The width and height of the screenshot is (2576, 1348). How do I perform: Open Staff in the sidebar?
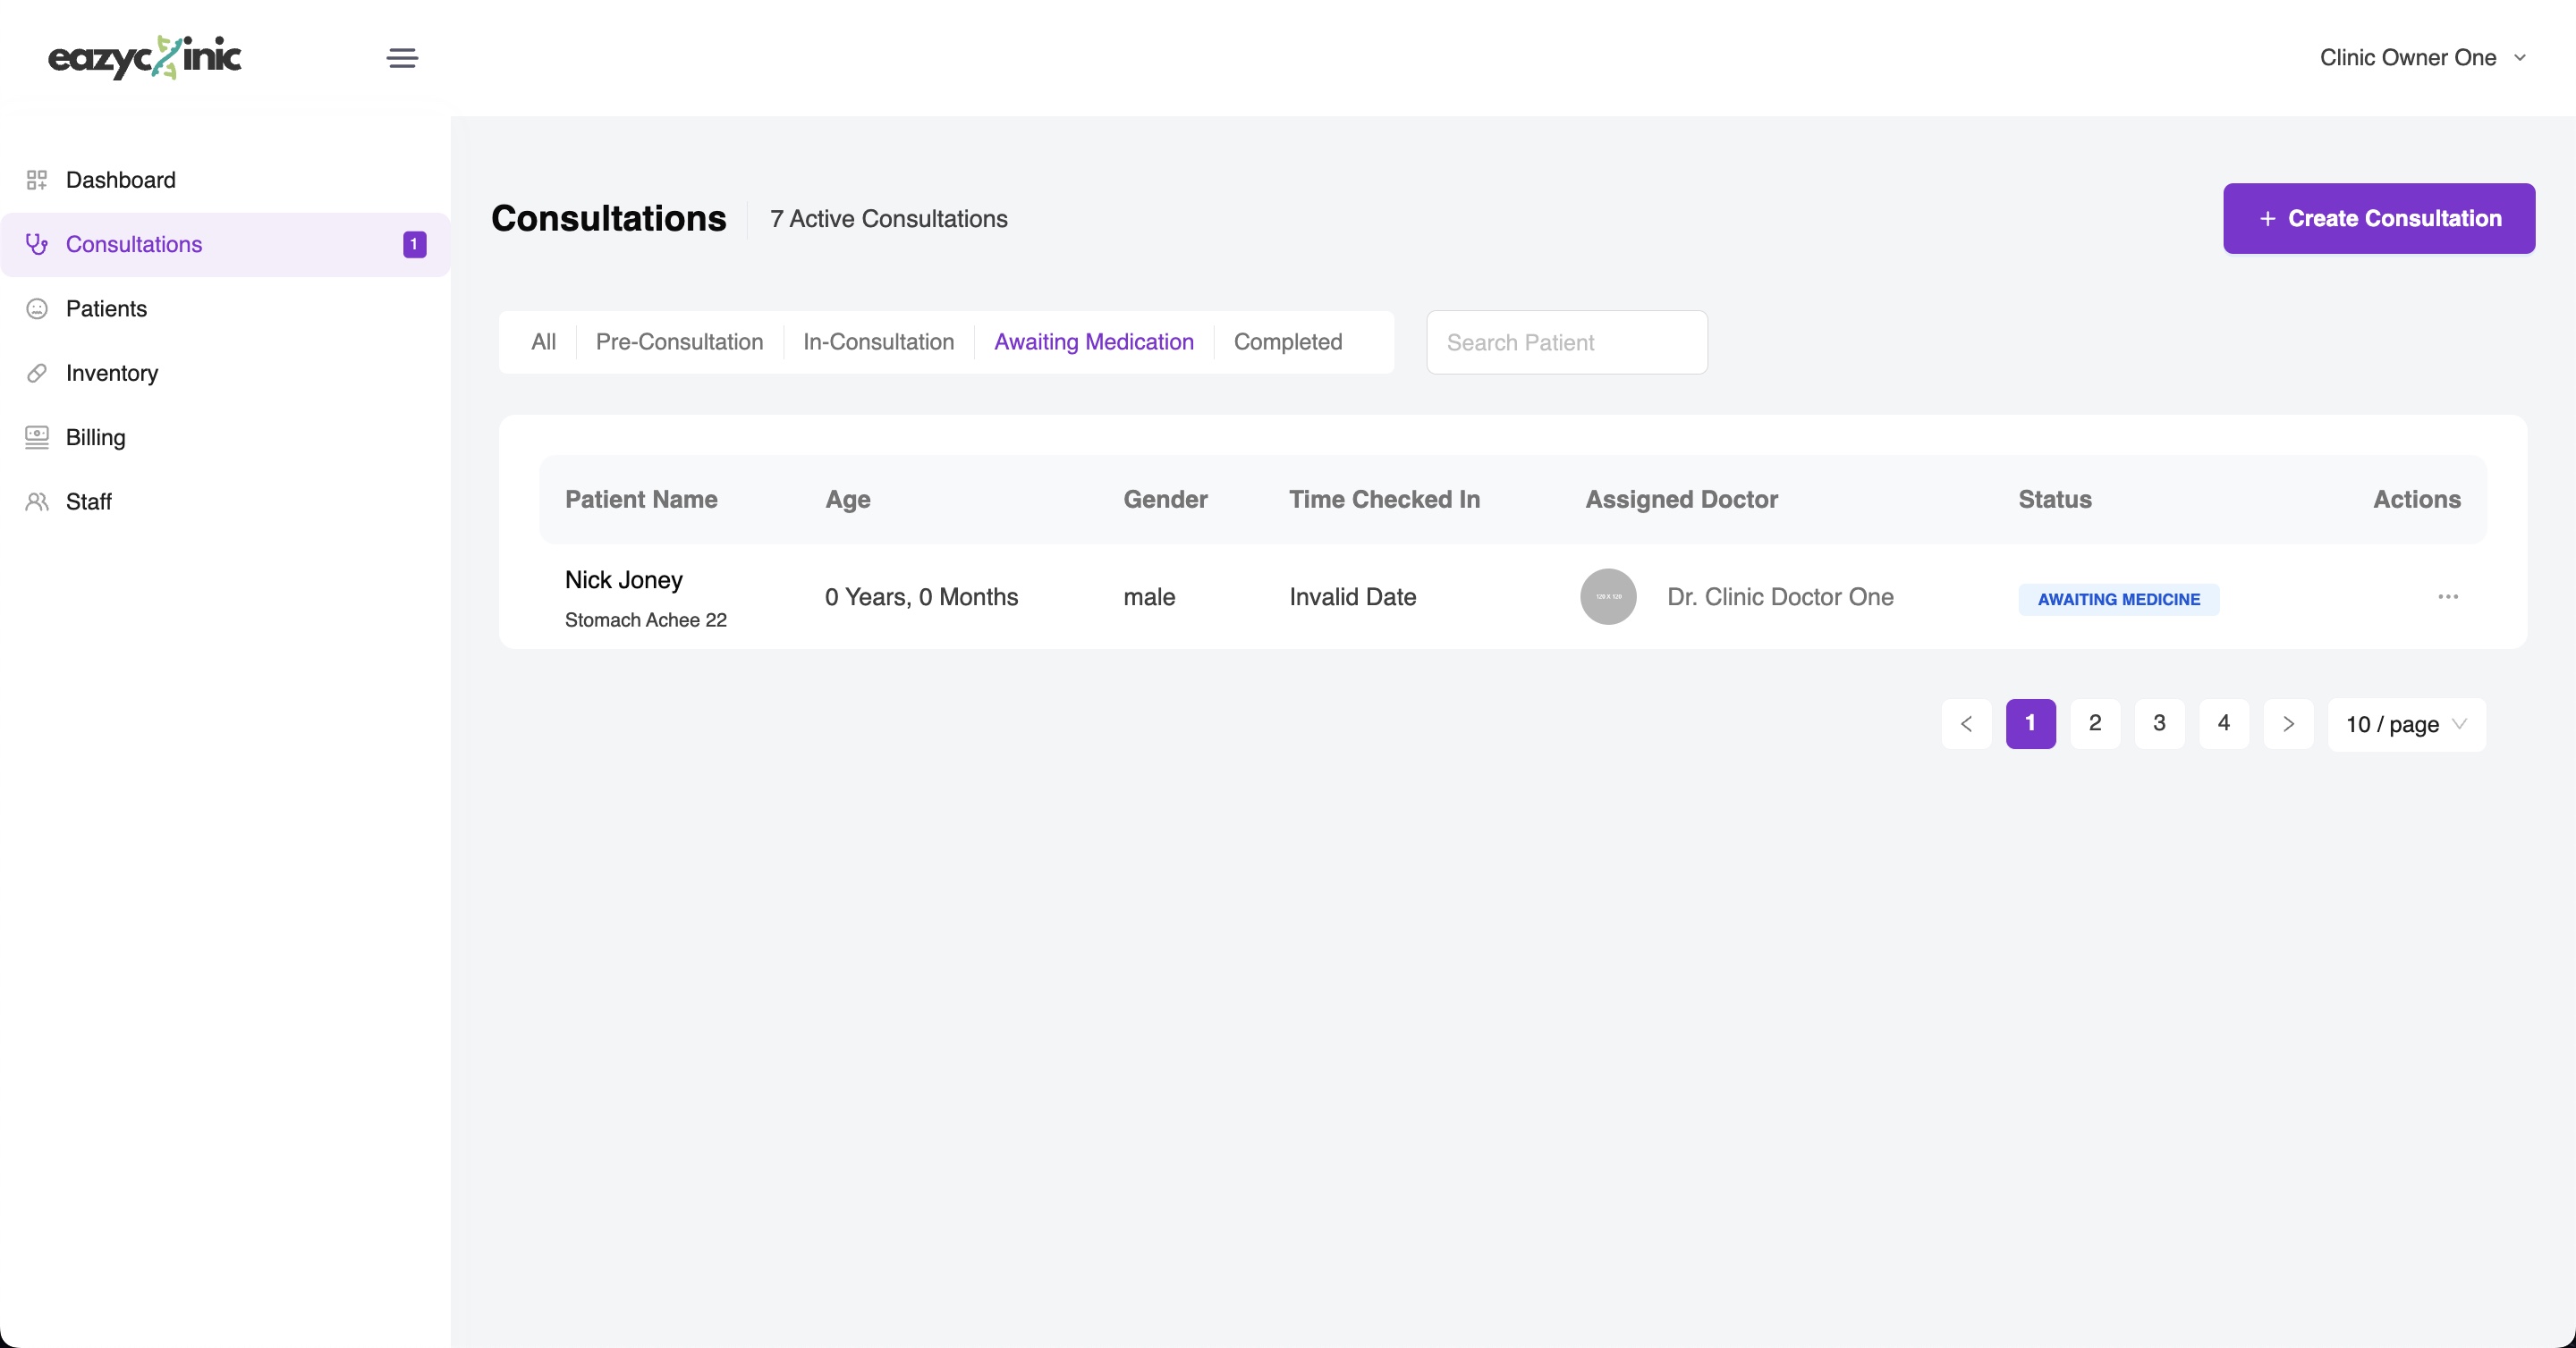point(225,501)
